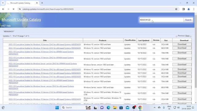This screenshot has height=111, width=197.
Task: Download the 22H2 ARM64-based update
Action: 182,53
